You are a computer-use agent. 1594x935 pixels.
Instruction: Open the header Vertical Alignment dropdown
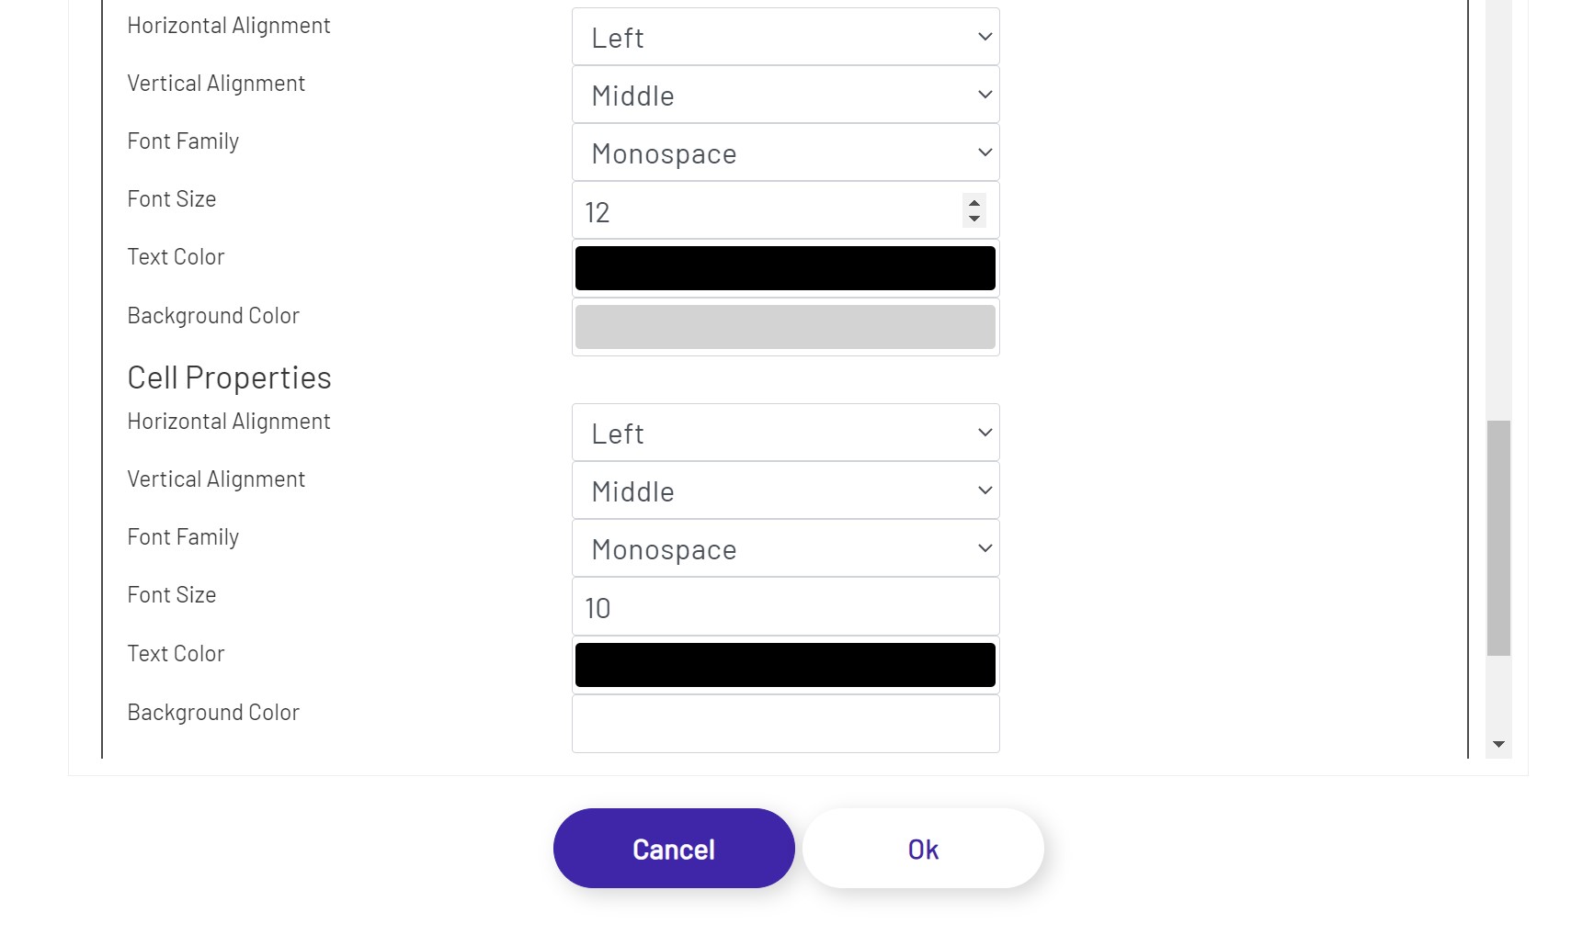pos(784,94)
